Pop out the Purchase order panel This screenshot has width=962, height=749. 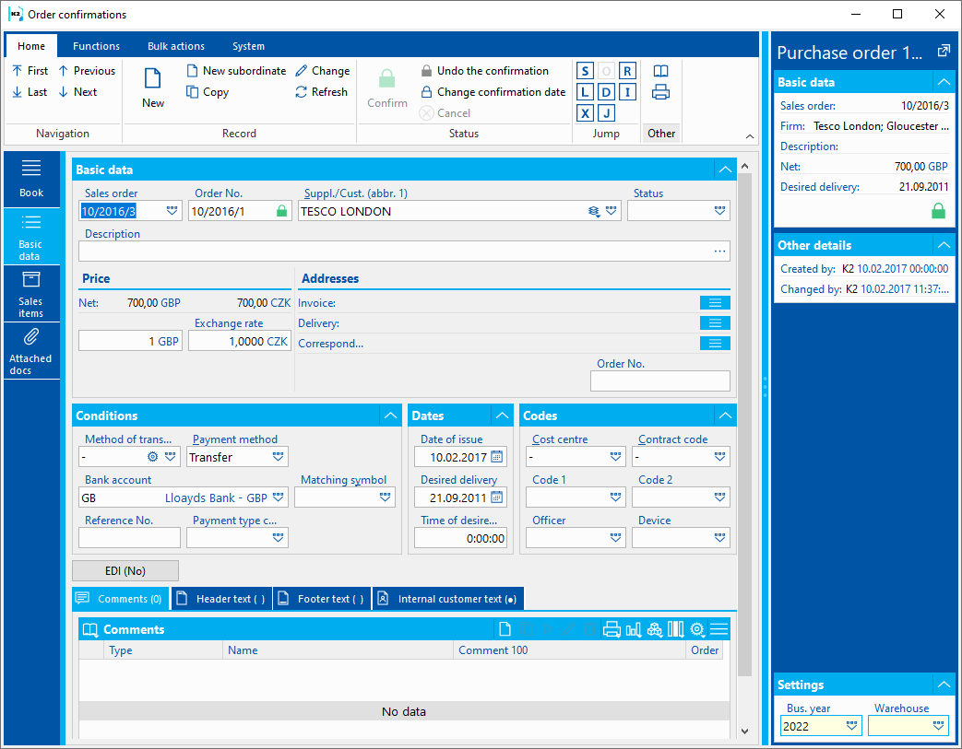point(944,52)
